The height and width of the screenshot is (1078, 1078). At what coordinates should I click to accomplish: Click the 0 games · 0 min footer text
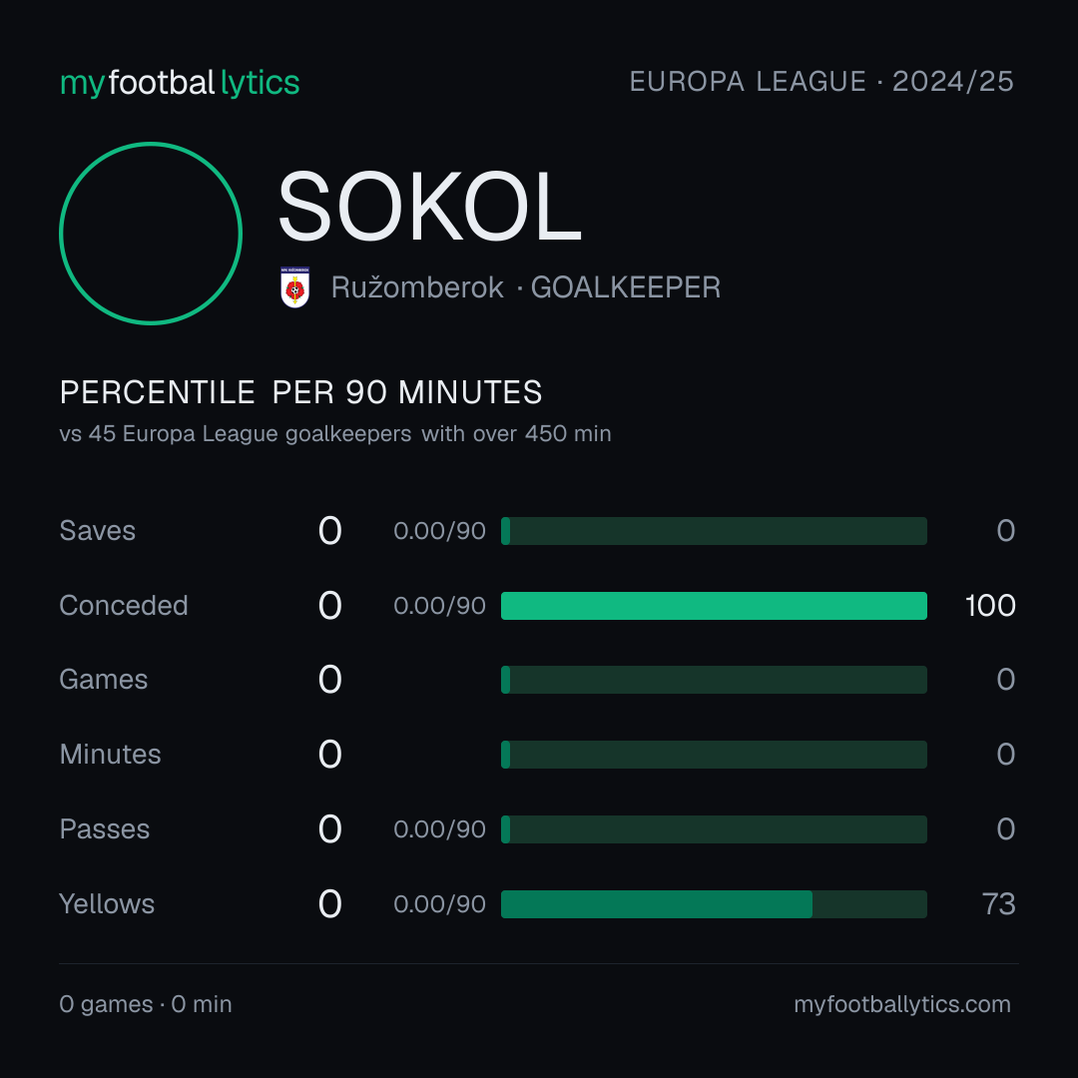(146, 1004)
